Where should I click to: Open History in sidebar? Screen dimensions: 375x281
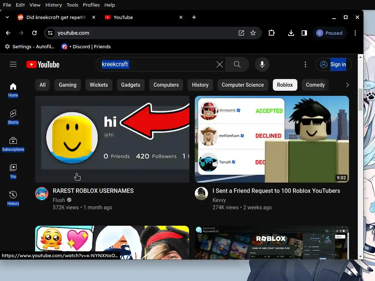click(x=13, y=198)
